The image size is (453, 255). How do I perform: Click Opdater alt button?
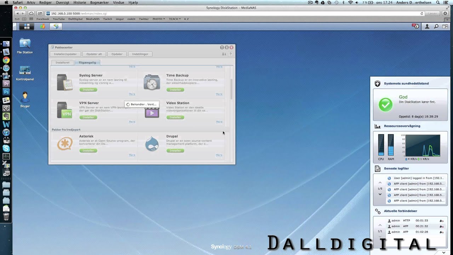[94, 54]
